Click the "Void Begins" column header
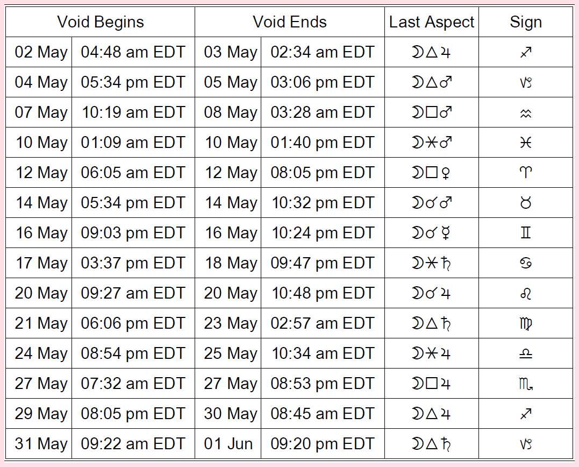This screenshot has width=579, height=467. 101,22
